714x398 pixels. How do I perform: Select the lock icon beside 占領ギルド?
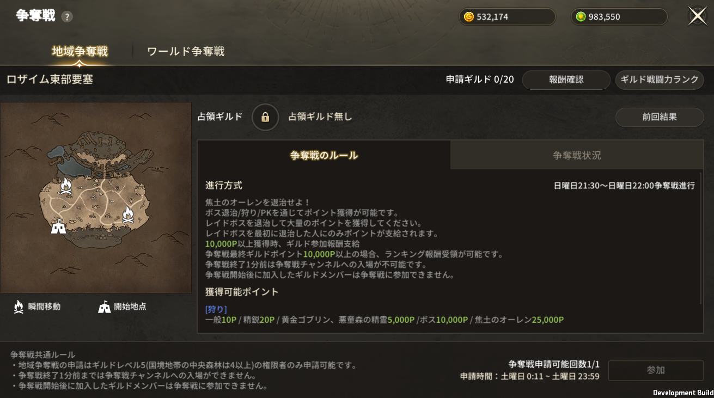265,117
